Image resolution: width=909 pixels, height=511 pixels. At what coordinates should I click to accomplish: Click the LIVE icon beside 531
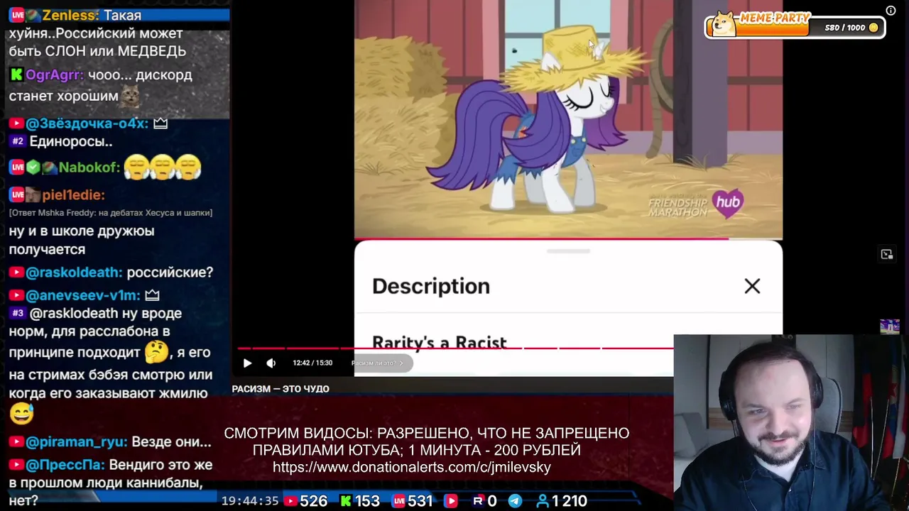click(x=398, y=501)
